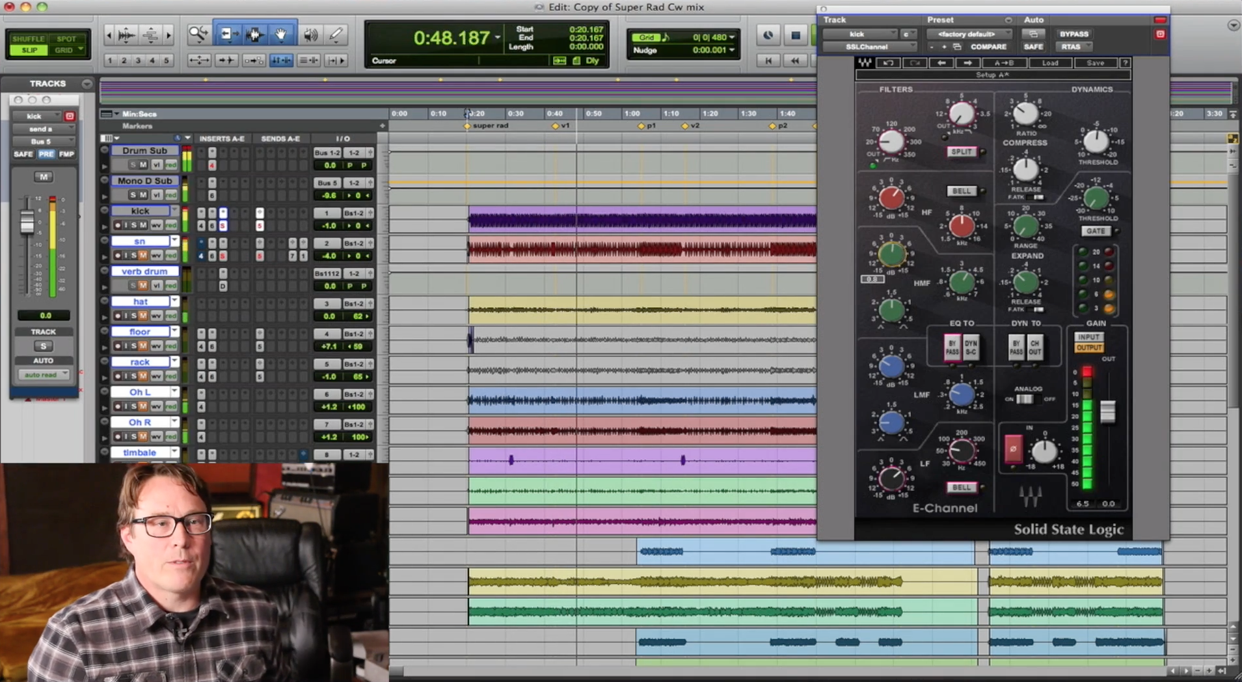Click the A→B copy button

1004,63
